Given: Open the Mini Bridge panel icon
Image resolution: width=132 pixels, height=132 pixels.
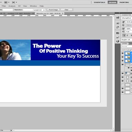Looking at the screenshot, I should point(117,23).
